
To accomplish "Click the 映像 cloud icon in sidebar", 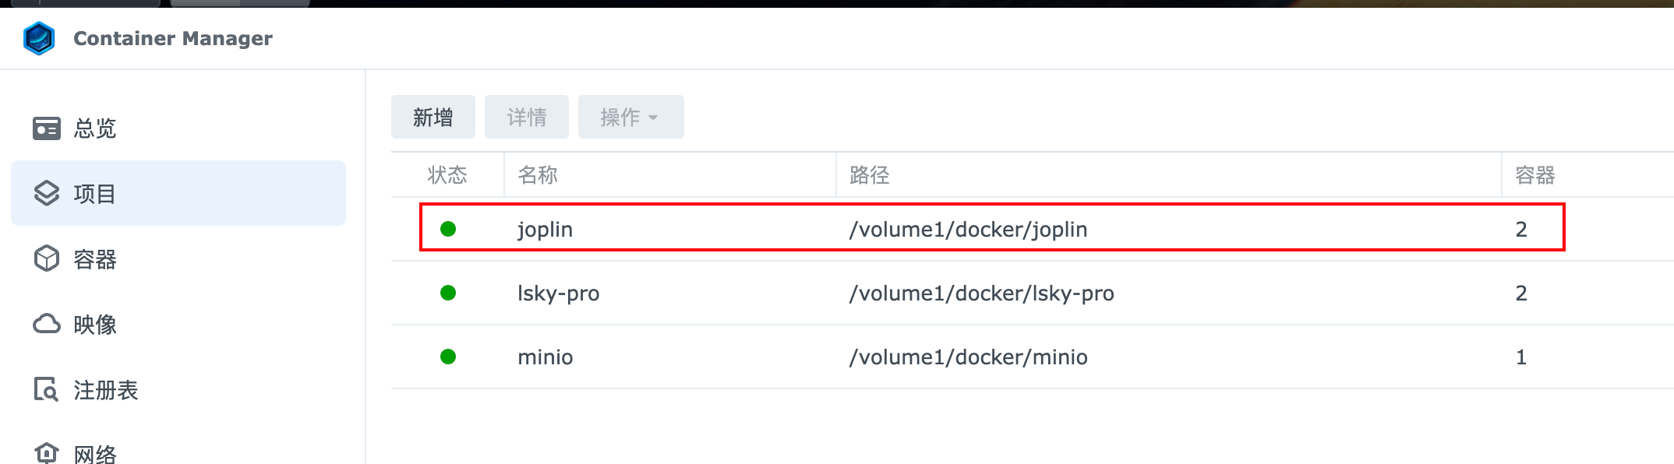I will pyautogui.click(x=47, y=324).
